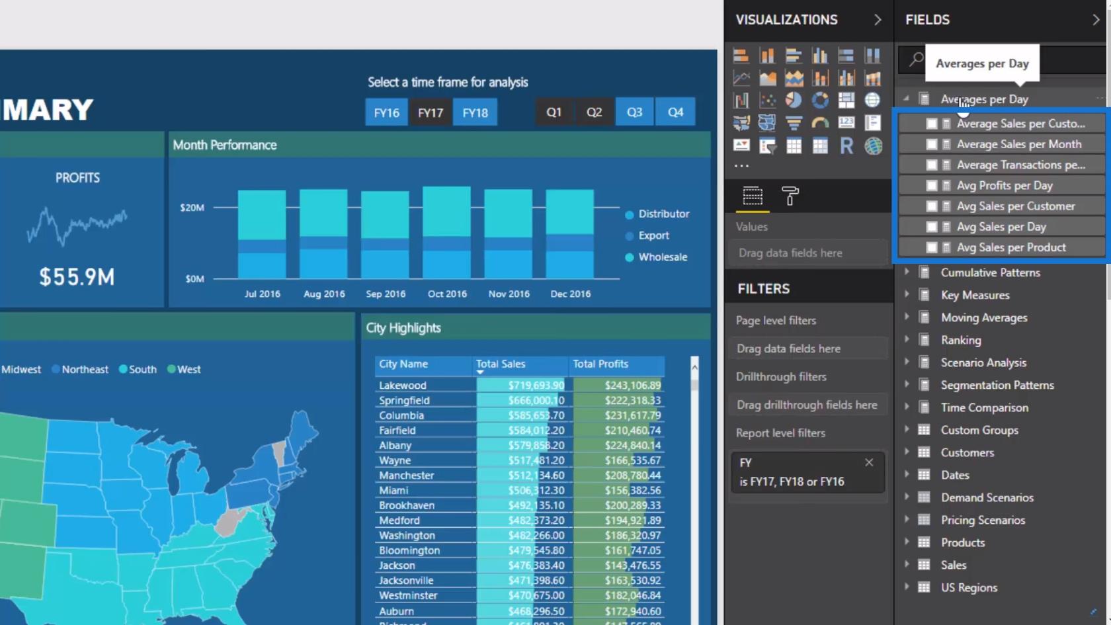Expand the Customers table
1111x625 pixels.
pyautogui.click(x=907, y=452)
